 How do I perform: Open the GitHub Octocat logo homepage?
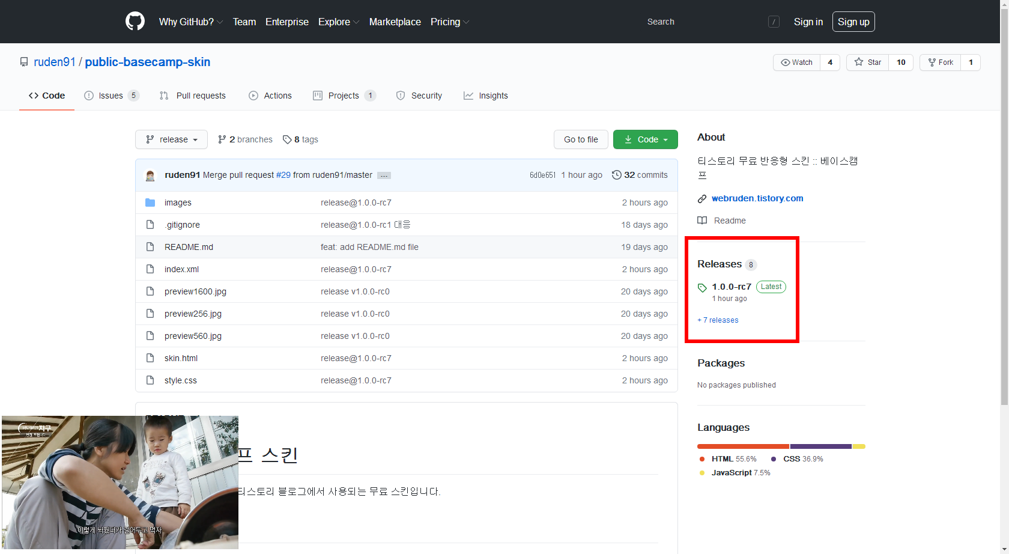point(135,22)
